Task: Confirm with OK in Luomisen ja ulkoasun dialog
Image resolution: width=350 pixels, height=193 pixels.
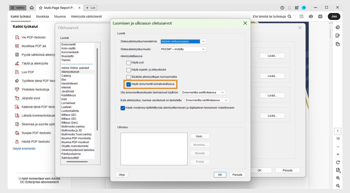Action: click(x=220, y=175)
